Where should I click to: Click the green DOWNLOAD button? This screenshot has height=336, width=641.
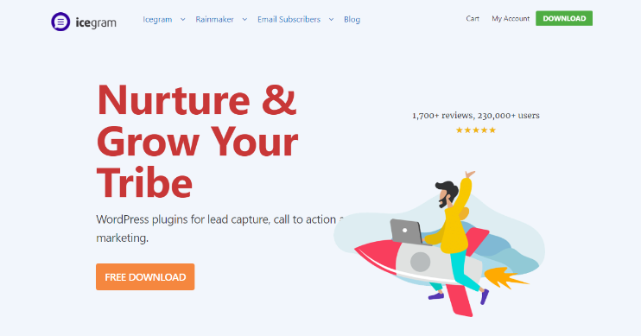click(564, 18)
